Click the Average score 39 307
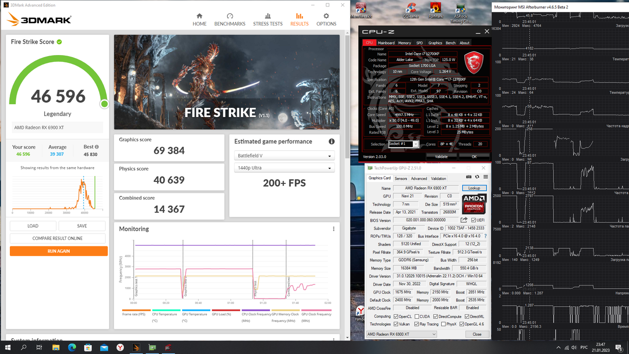629x354 pixels. tap(57, 154)
